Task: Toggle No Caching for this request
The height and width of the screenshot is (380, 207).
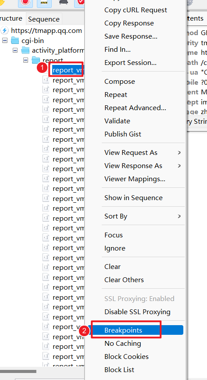Action: coord(122,344)
